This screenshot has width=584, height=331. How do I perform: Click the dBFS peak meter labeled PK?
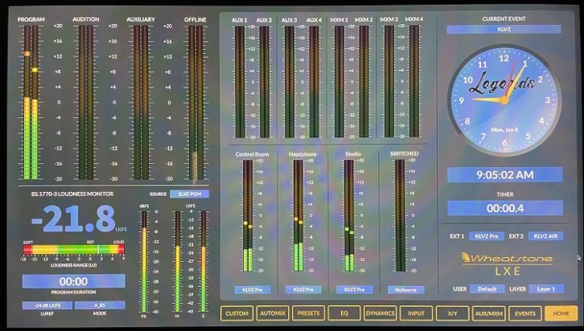click(x=144, y=262)
